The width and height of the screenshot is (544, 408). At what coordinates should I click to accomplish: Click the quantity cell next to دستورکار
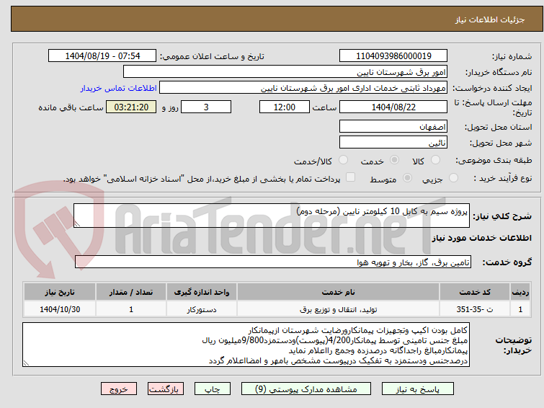click(x=131, y=309)
